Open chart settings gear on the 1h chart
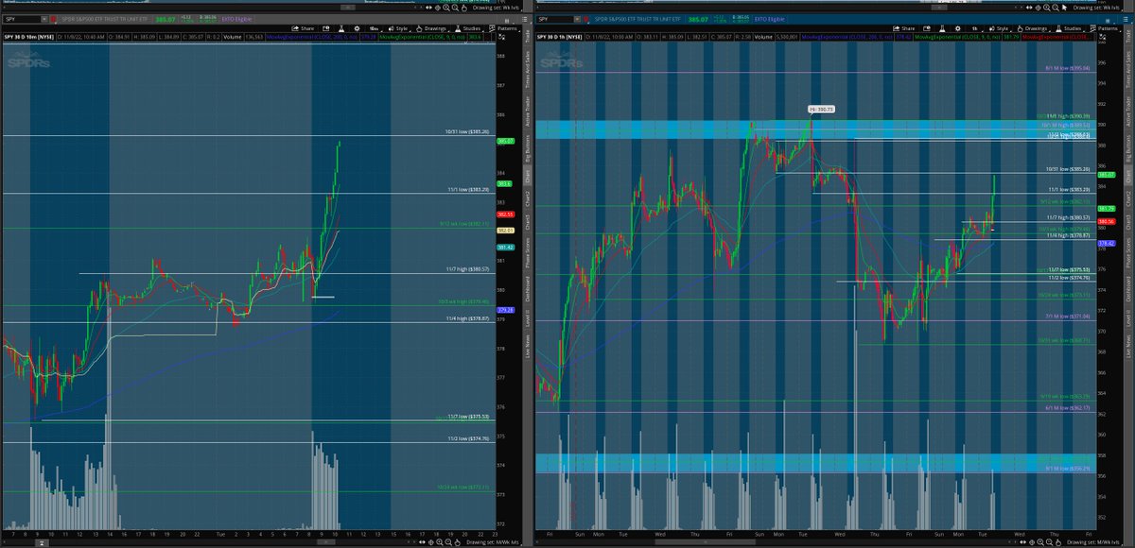The image size is (1135, 548). 958,28
